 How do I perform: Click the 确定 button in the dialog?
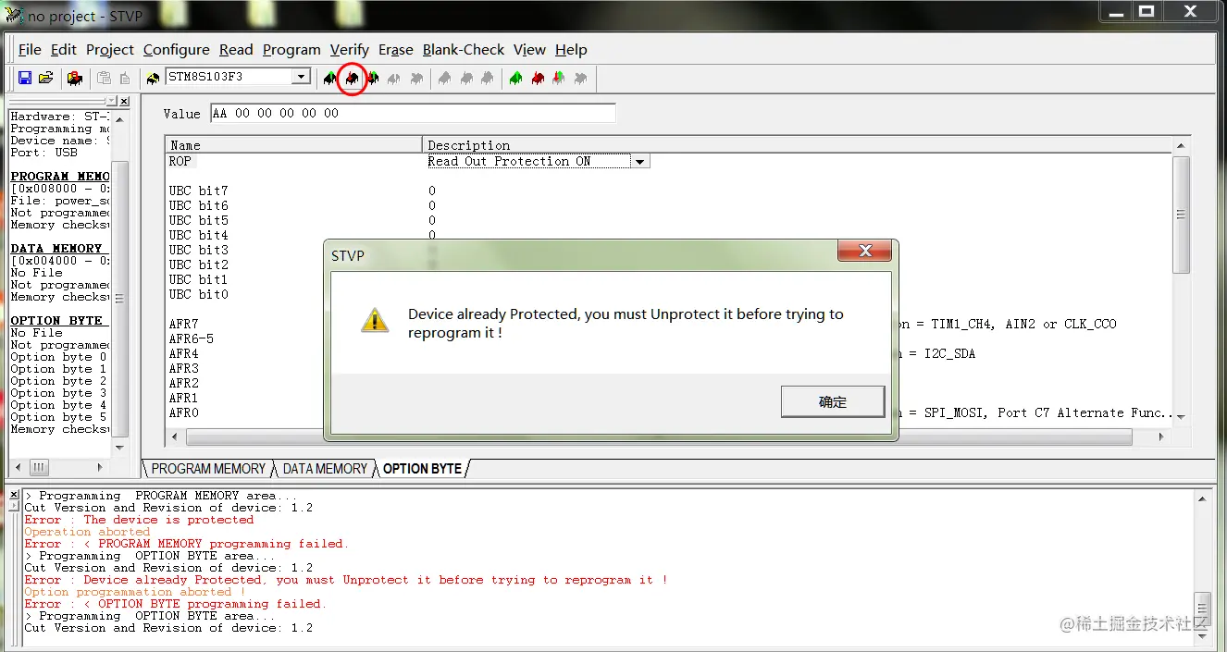pyautogui.click(x=832, y=402)
